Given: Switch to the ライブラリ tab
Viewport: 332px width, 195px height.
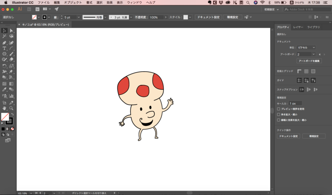Looking at the screenshot, I should (313, 27).
